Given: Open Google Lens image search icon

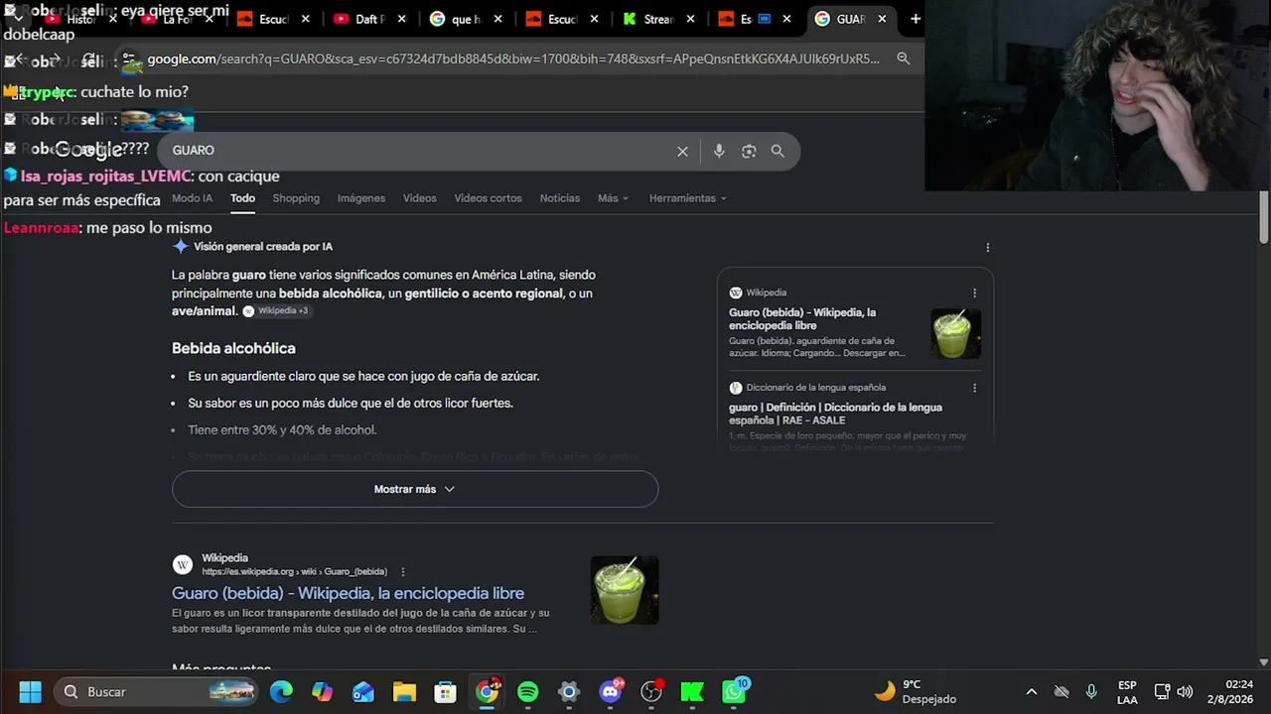Looking at the screenshot, I should coord(749,151).
